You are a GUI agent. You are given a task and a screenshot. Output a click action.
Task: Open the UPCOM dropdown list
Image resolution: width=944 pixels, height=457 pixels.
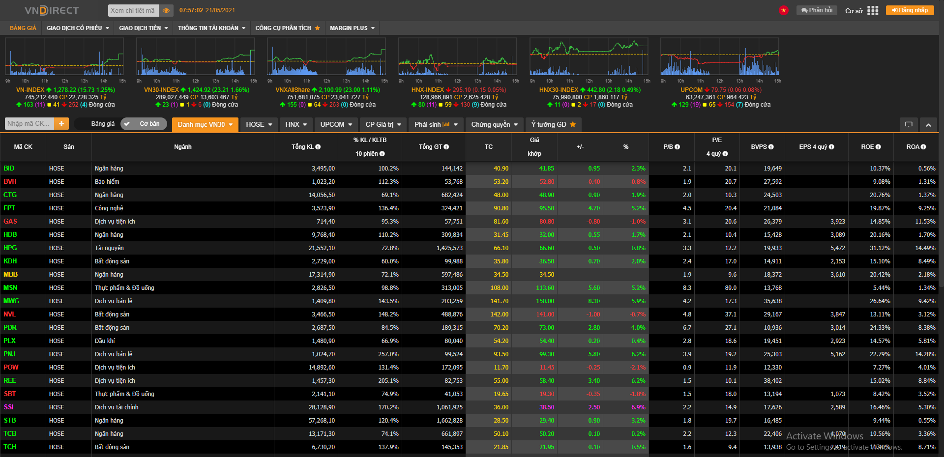[336, 125]
